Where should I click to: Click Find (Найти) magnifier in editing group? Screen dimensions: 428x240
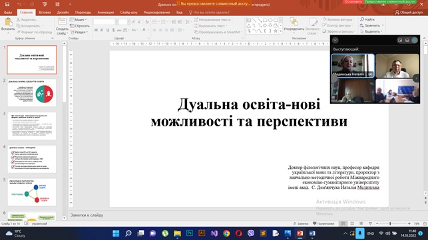coord(367,19)
